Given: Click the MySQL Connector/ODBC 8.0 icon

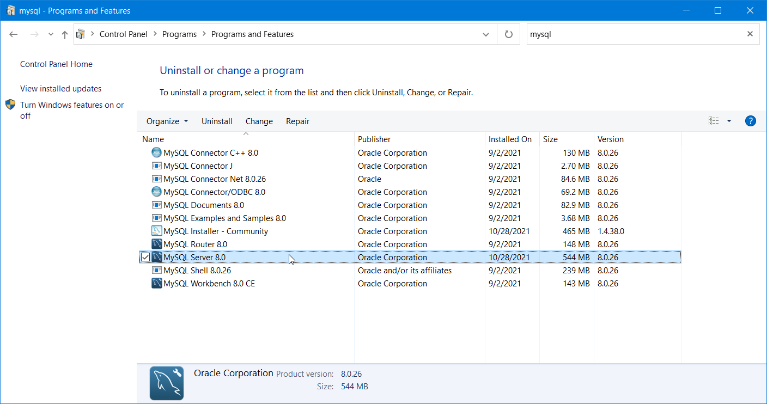Looking at the screenshot, I should (x=157, y=192).
